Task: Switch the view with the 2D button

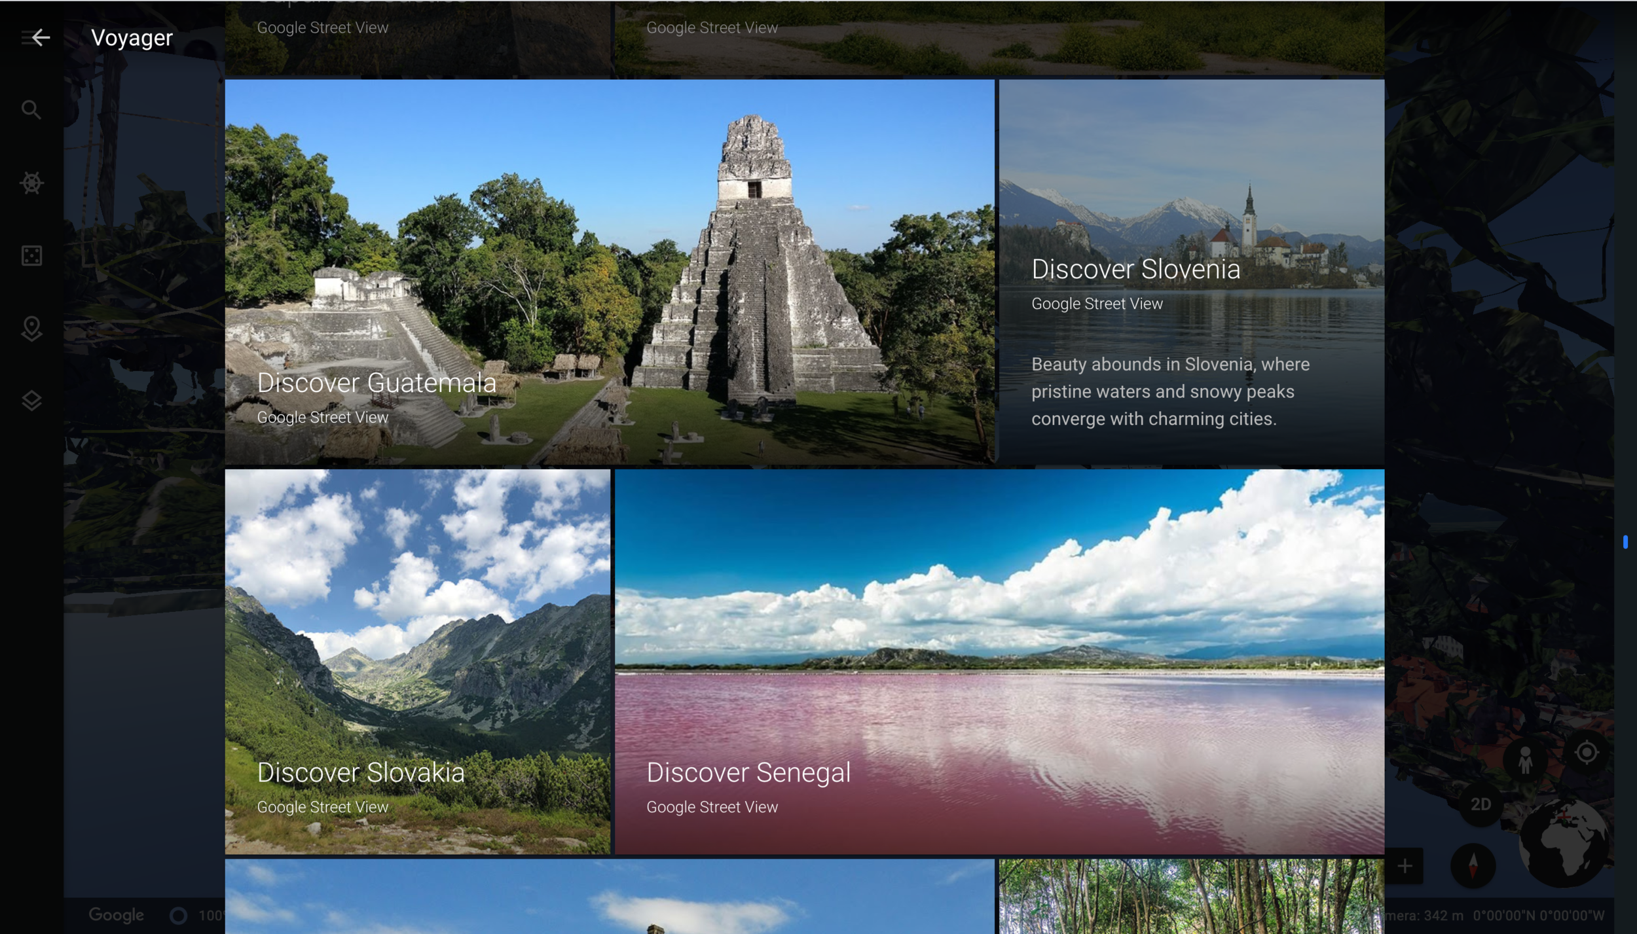Action: click(1481, 804)
